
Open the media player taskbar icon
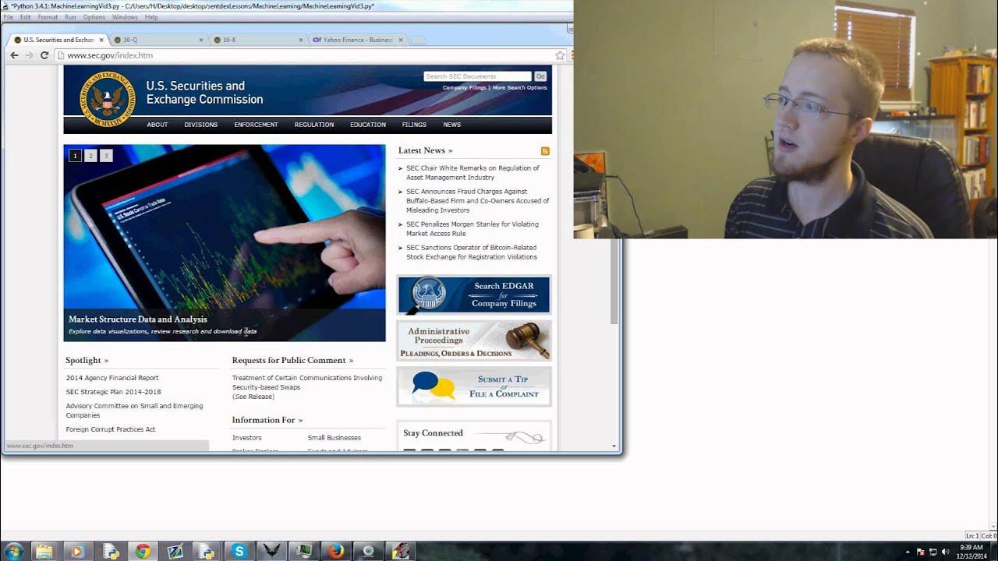click(x=76, y=552)
